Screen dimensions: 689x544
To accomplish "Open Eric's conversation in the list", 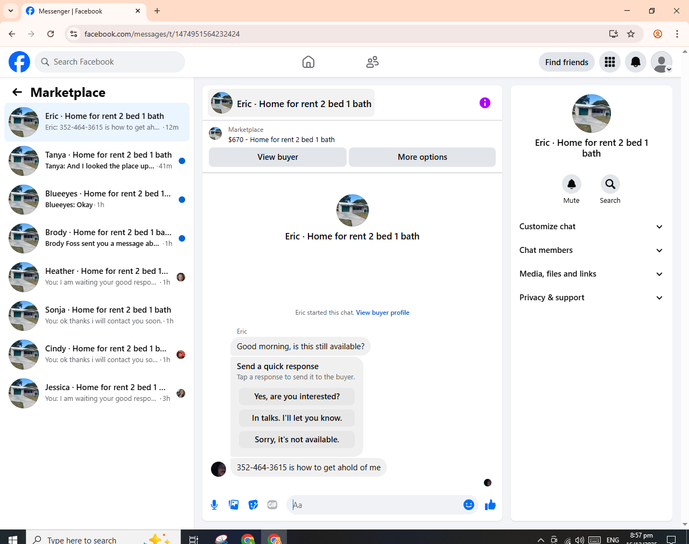I will click(97, 122).
